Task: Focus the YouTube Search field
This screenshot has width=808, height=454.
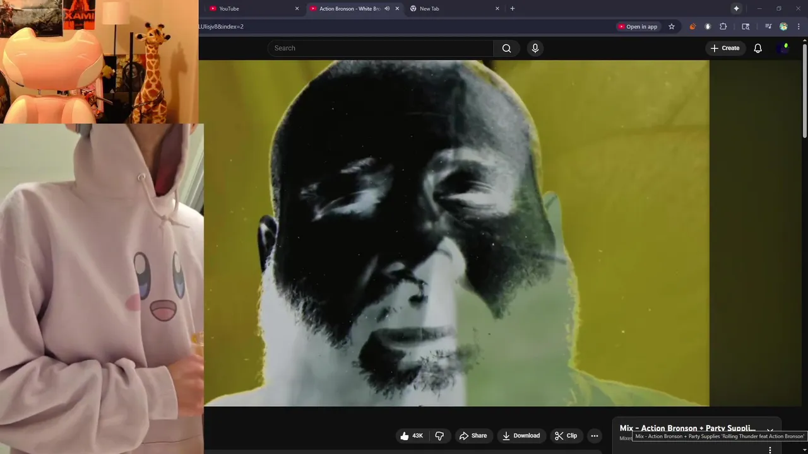Action: (x=381, y=49)
